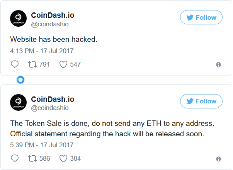Click the blue circle marker between tweets
The image size is (233, 170).
(21, 80)
